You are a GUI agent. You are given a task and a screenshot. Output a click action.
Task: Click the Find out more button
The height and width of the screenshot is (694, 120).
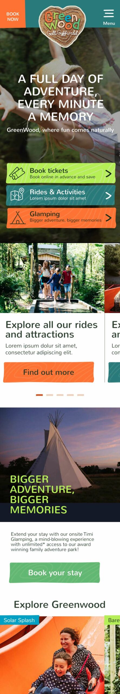[49, 372]
